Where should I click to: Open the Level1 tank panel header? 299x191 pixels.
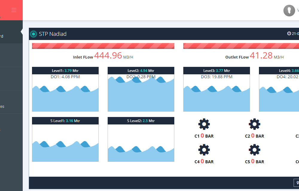(65, 71)
